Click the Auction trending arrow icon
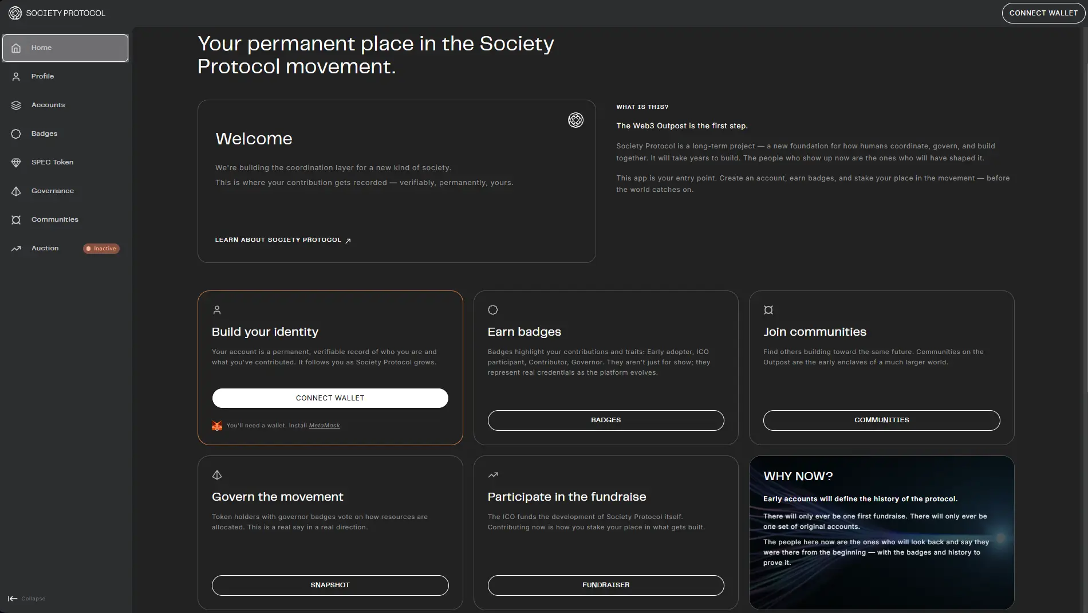Screen dimensions: 1088x613 point(16,249)
